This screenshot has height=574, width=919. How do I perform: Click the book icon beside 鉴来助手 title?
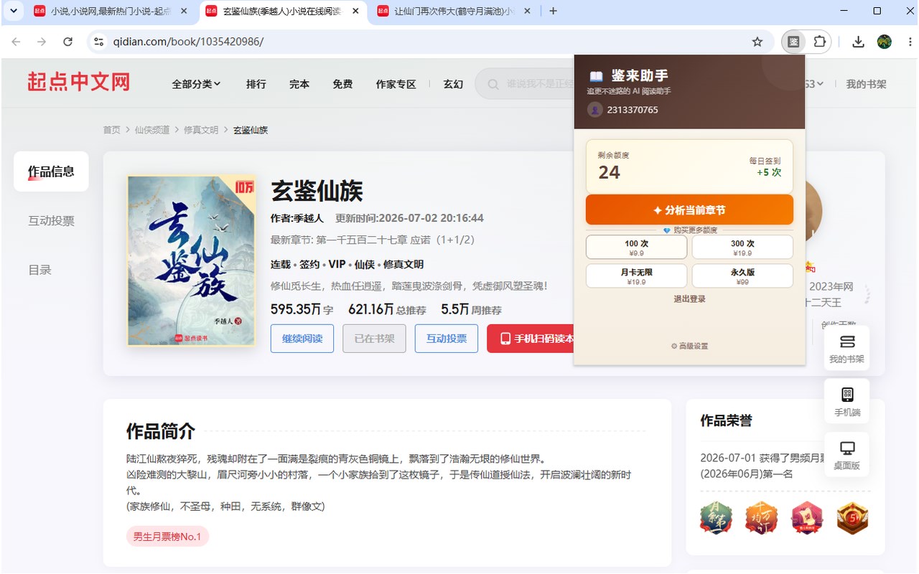(596, 76)
